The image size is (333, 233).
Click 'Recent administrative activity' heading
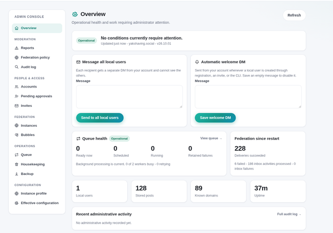click(104, 214)
